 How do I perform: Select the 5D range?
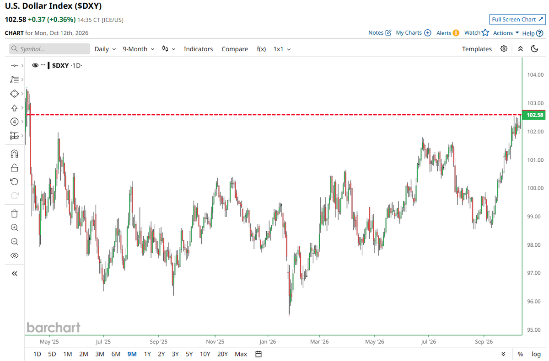(52, 354)
